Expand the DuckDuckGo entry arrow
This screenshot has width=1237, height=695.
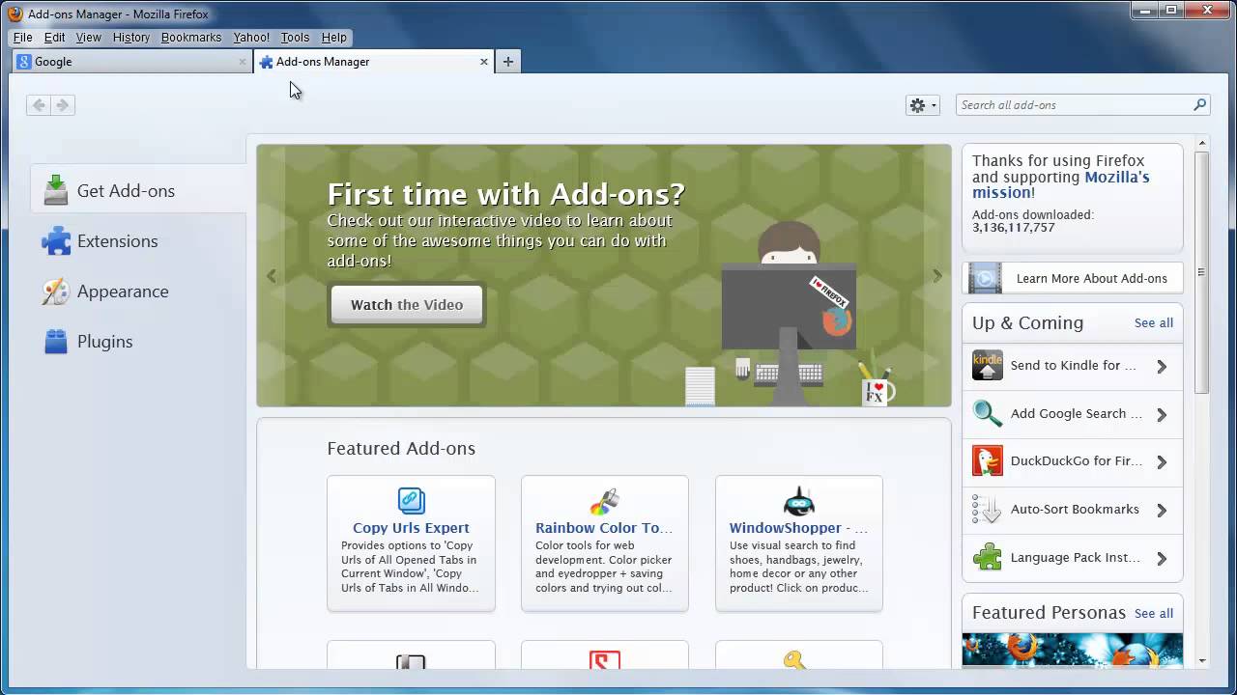coord(1162,462)
